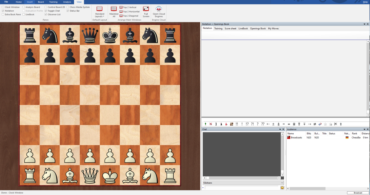Open the Openings Book tab
This screenshot has width=370, height=195.
pyautogui.click(x=258, y=28)
